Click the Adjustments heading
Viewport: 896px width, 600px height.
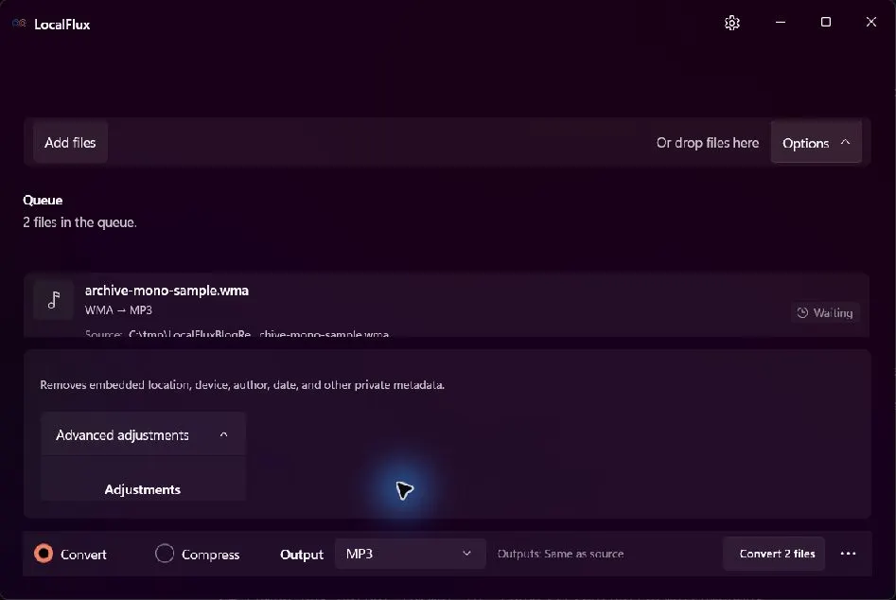(142, 489)
